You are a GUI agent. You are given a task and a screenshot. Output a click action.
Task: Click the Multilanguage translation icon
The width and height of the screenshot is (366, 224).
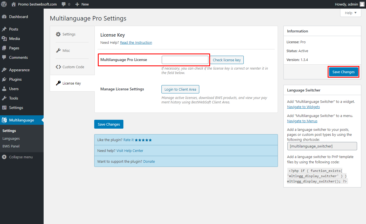tap(4, 120)
